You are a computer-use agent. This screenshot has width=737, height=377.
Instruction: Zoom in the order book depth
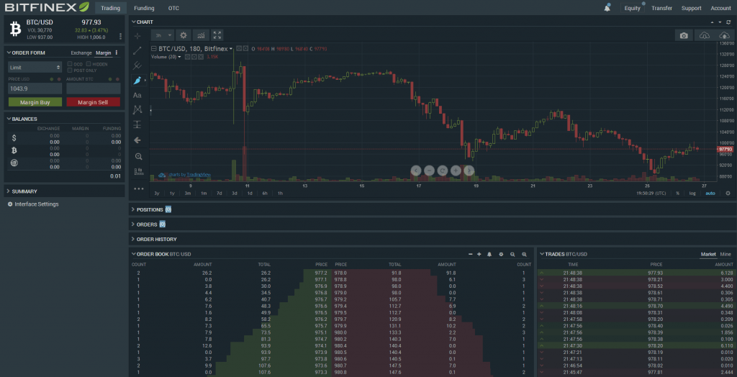(x=525, y=254)
